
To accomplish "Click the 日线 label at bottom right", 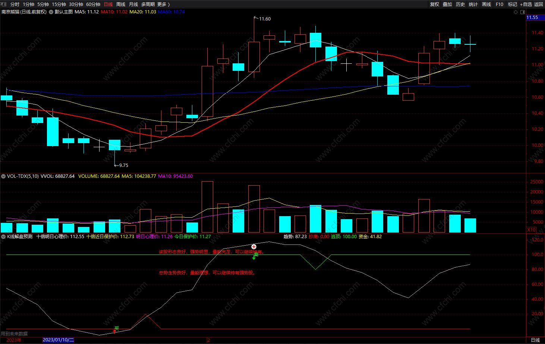I will [535, 340].
